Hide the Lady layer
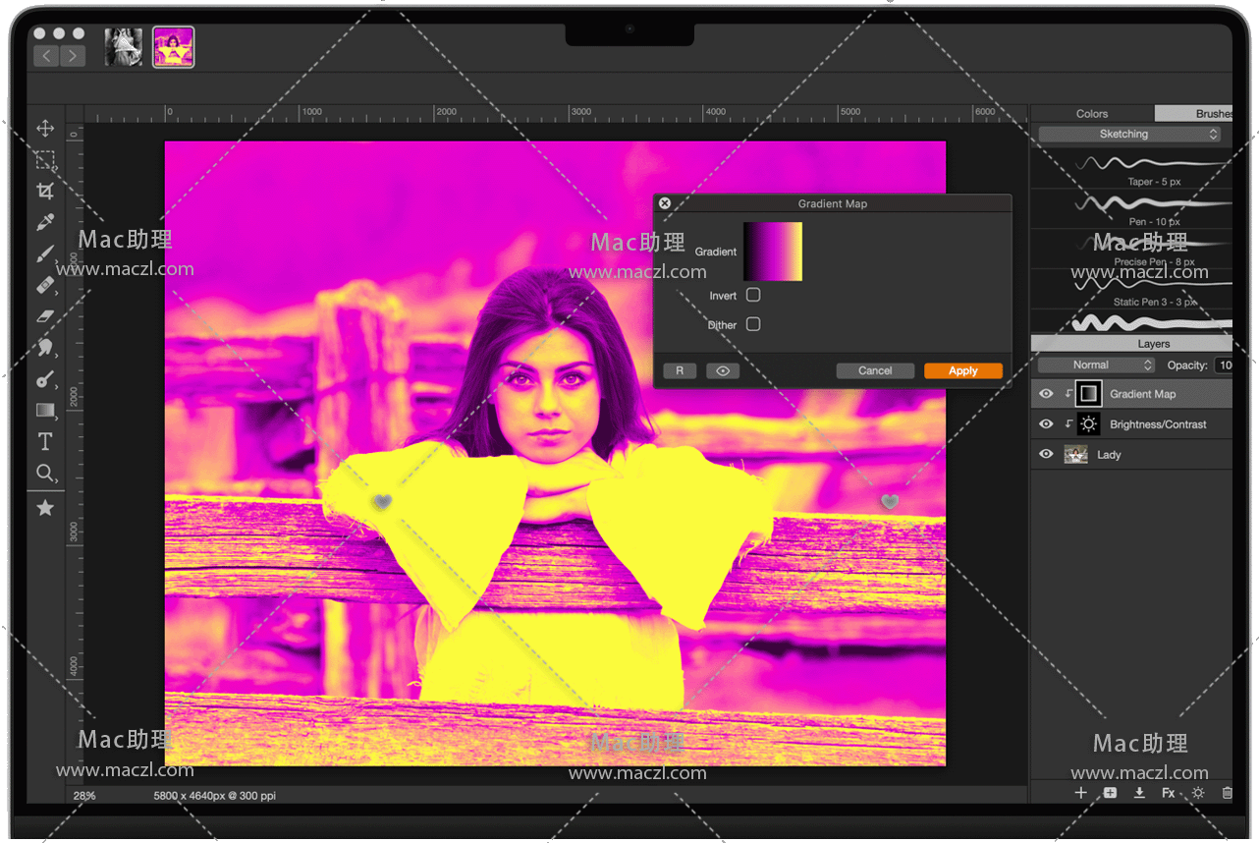The width and height of the screenshot is (1259, 843). click(x=1046, y=455)
